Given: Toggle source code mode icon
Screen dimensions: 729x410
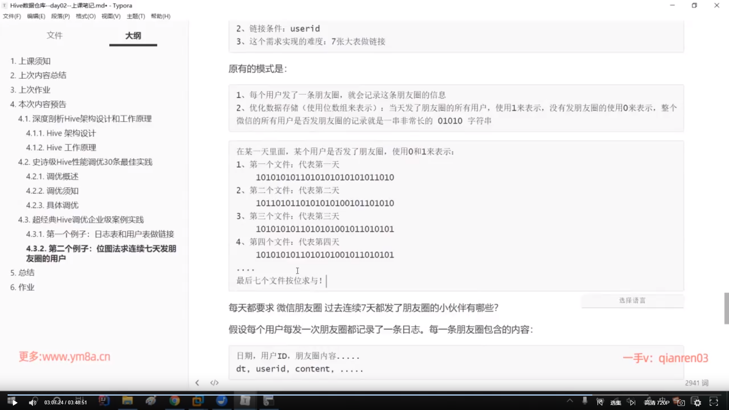Looking at the screenshot, I should point(214,383).
